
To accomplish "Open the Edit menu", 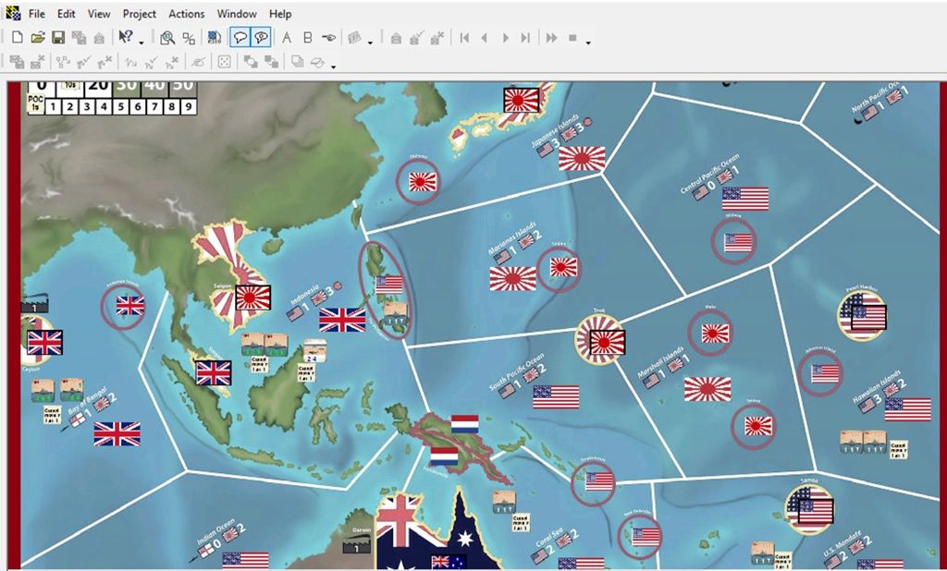I will point(67,13).
